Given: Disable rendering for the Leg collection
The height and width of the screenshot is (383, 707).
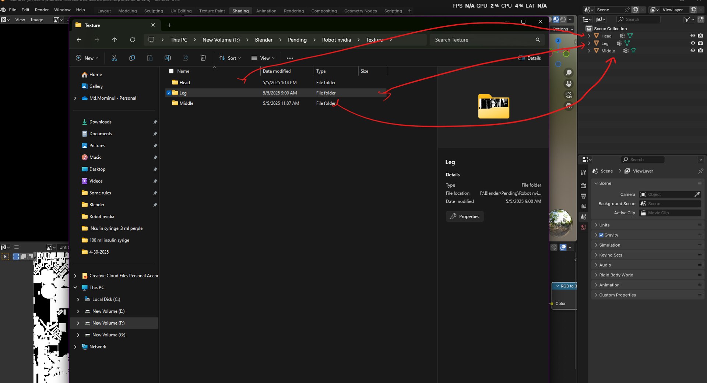Looking at the screenshot, I should 700,43.
